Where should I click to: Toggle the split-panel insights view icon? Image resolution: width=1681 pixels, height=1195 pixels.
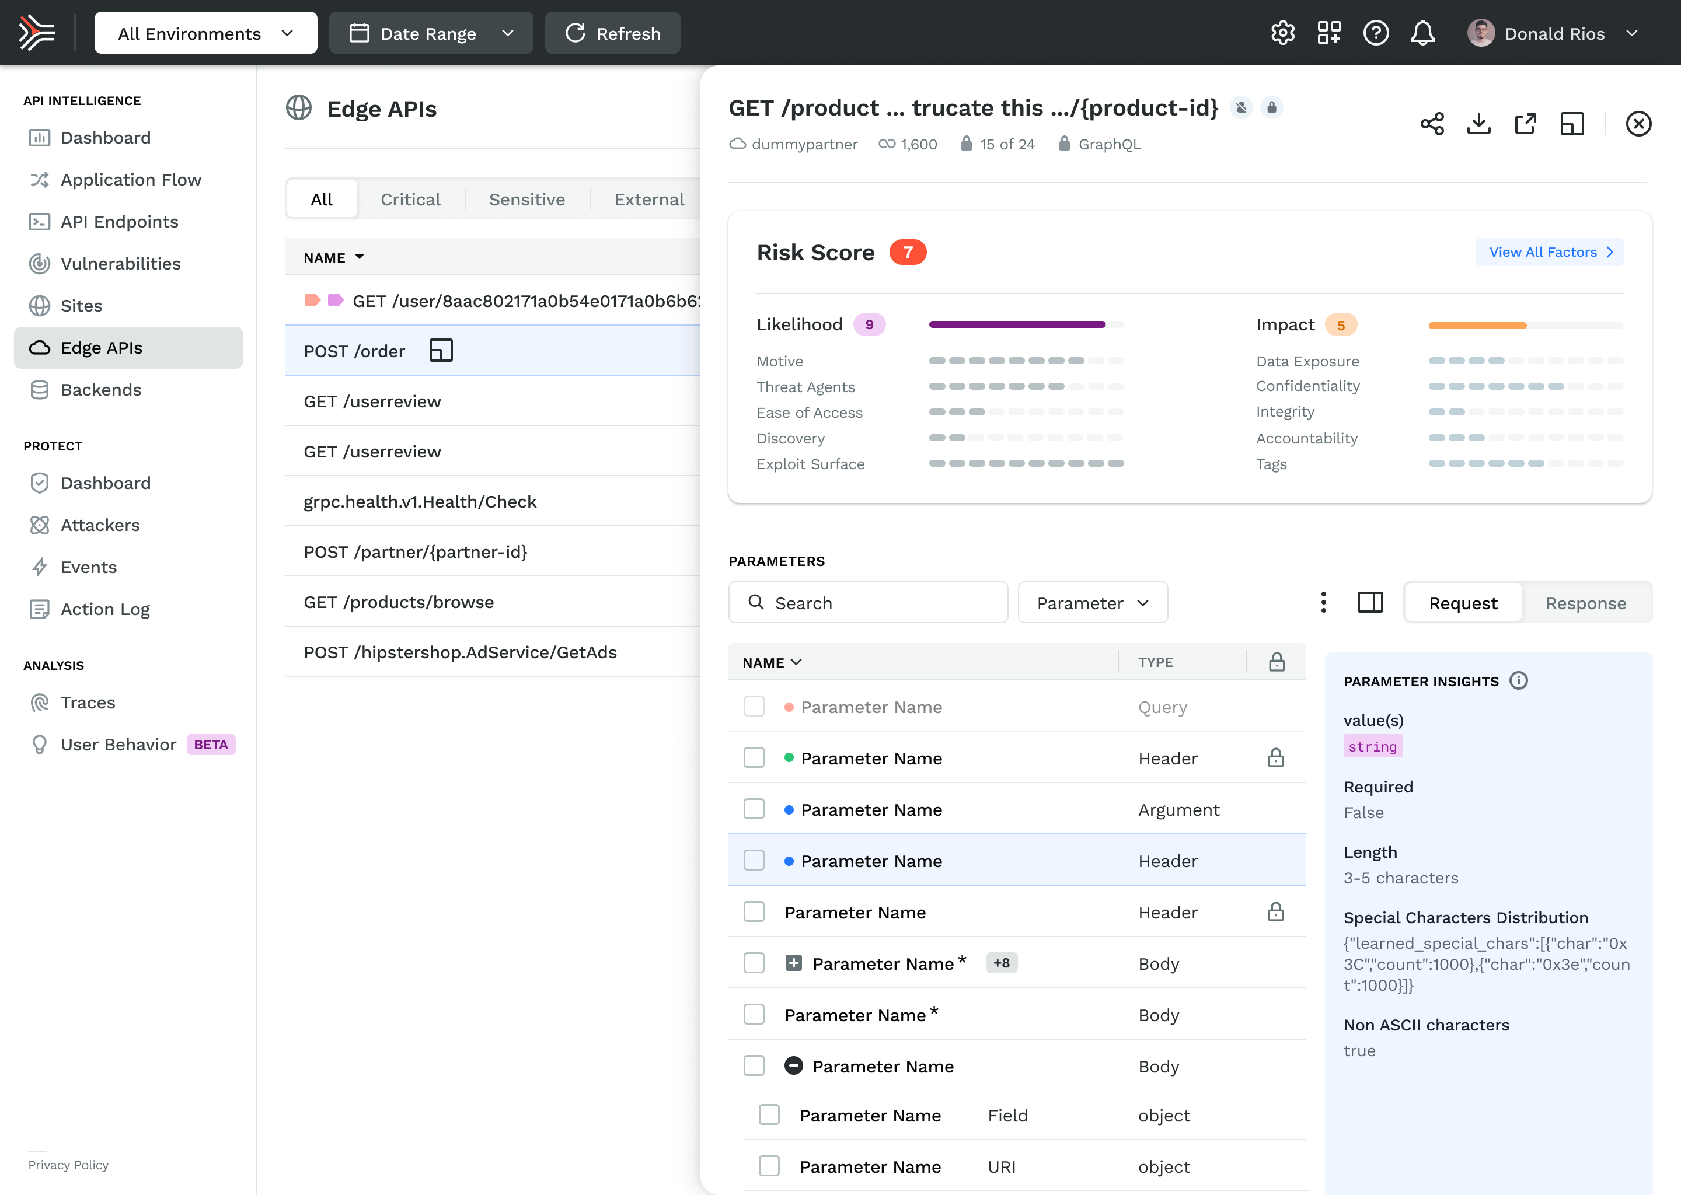[x=1370, y=603]
